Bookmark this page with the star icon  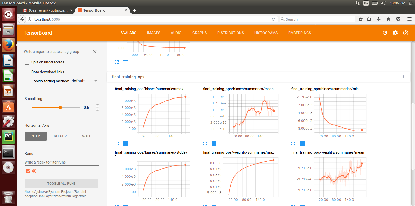[x=361, y=19]
